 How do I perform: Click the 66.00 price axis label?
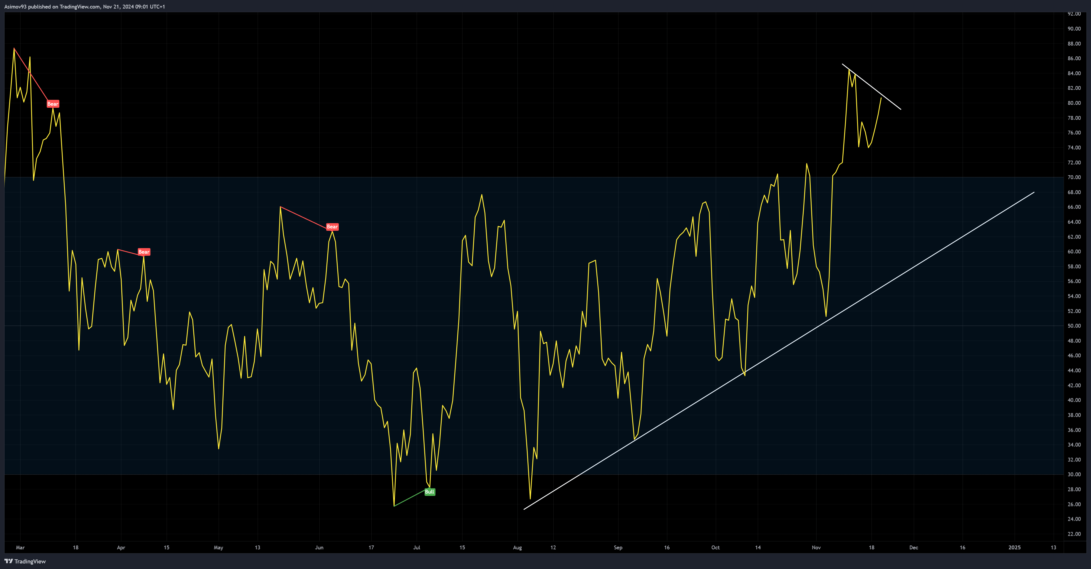tap(1074, 207)
